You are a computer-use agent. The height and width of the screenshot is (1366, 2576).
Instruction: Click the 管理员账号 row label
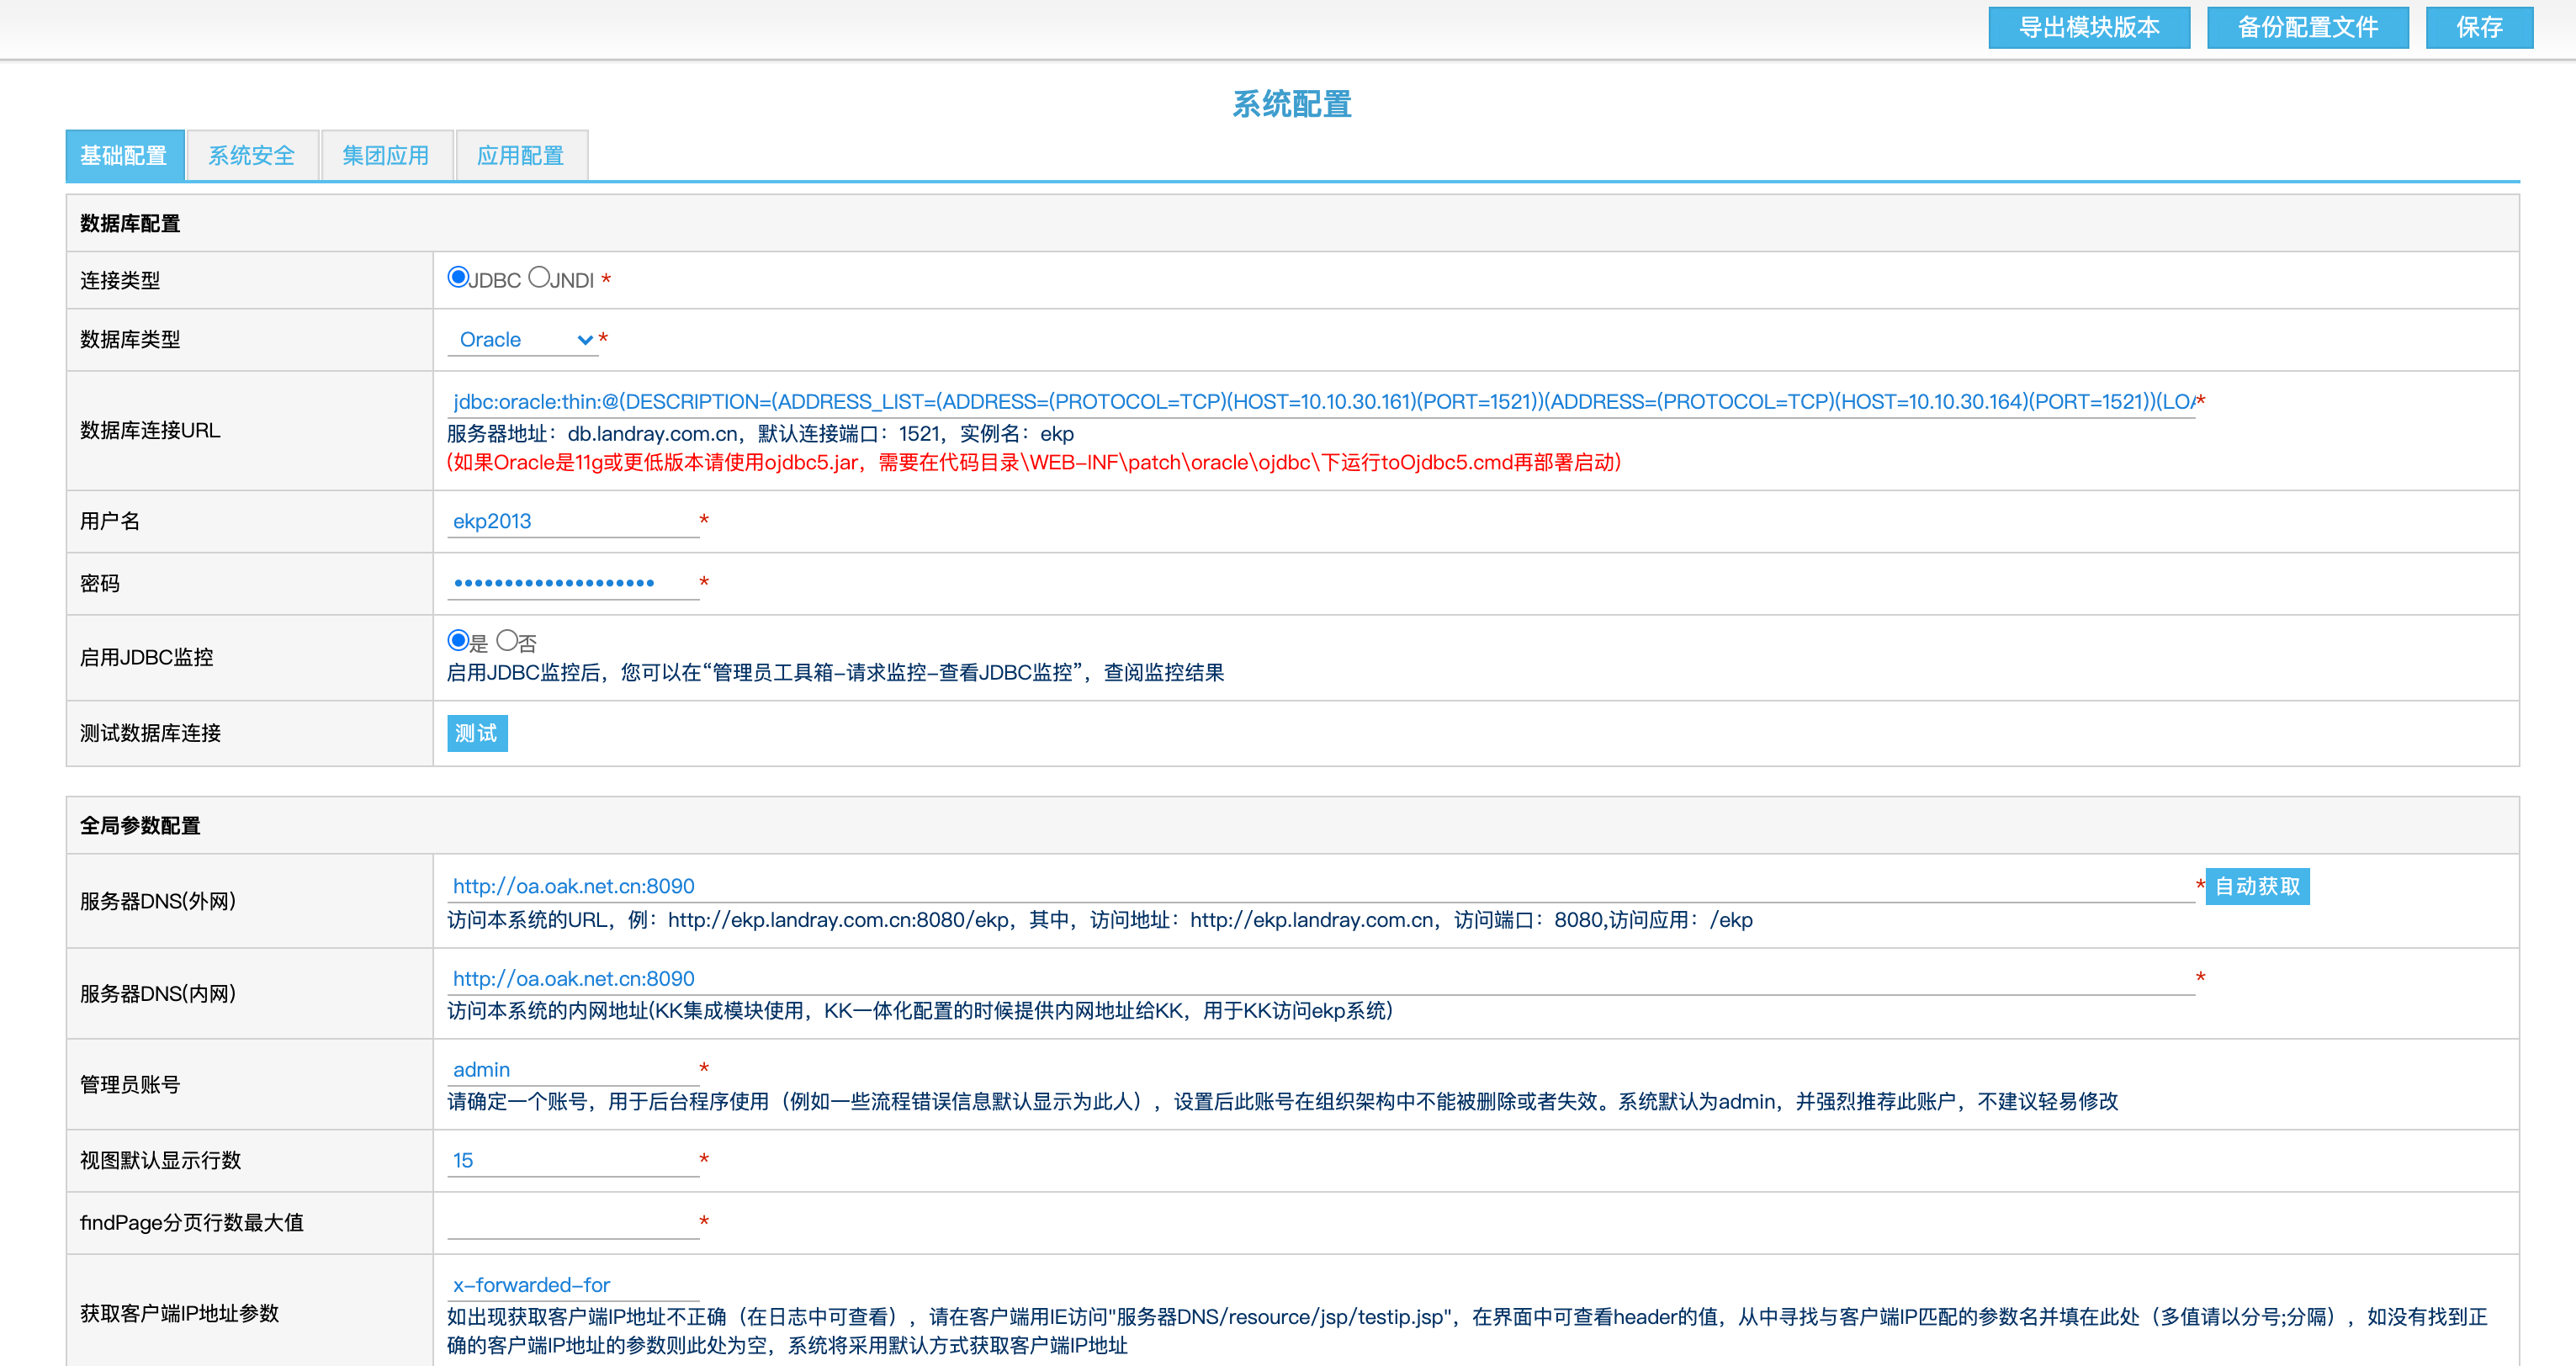(x=131, y=1084)
